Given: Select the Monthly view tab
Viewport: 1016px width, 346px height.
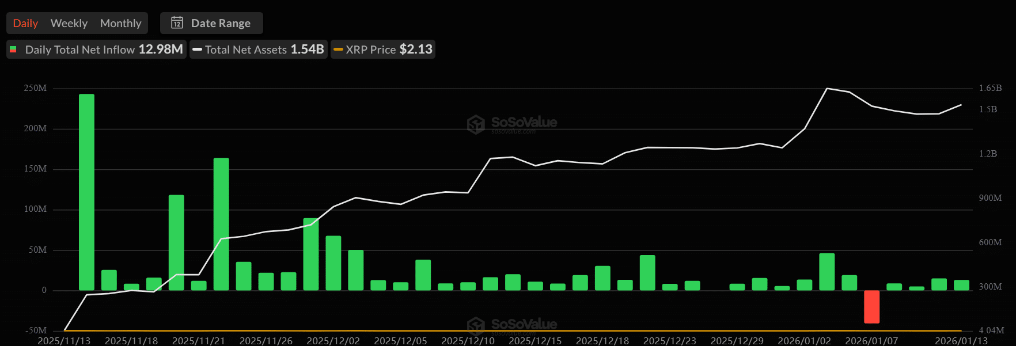Looking at the screenshot, I should tap(120, 23).
